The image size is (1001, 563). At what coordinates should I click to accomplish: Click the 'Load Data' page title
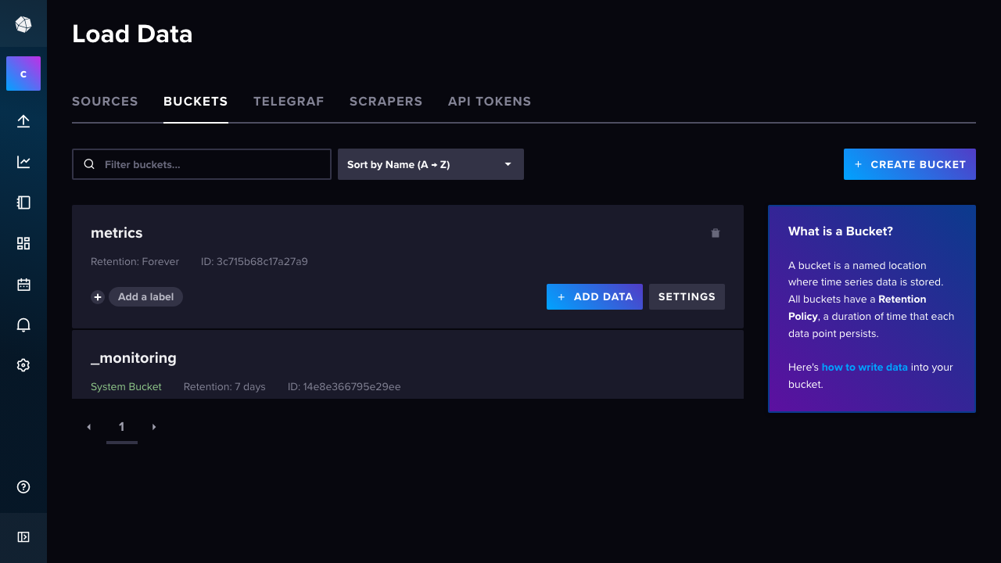(132, 34)
